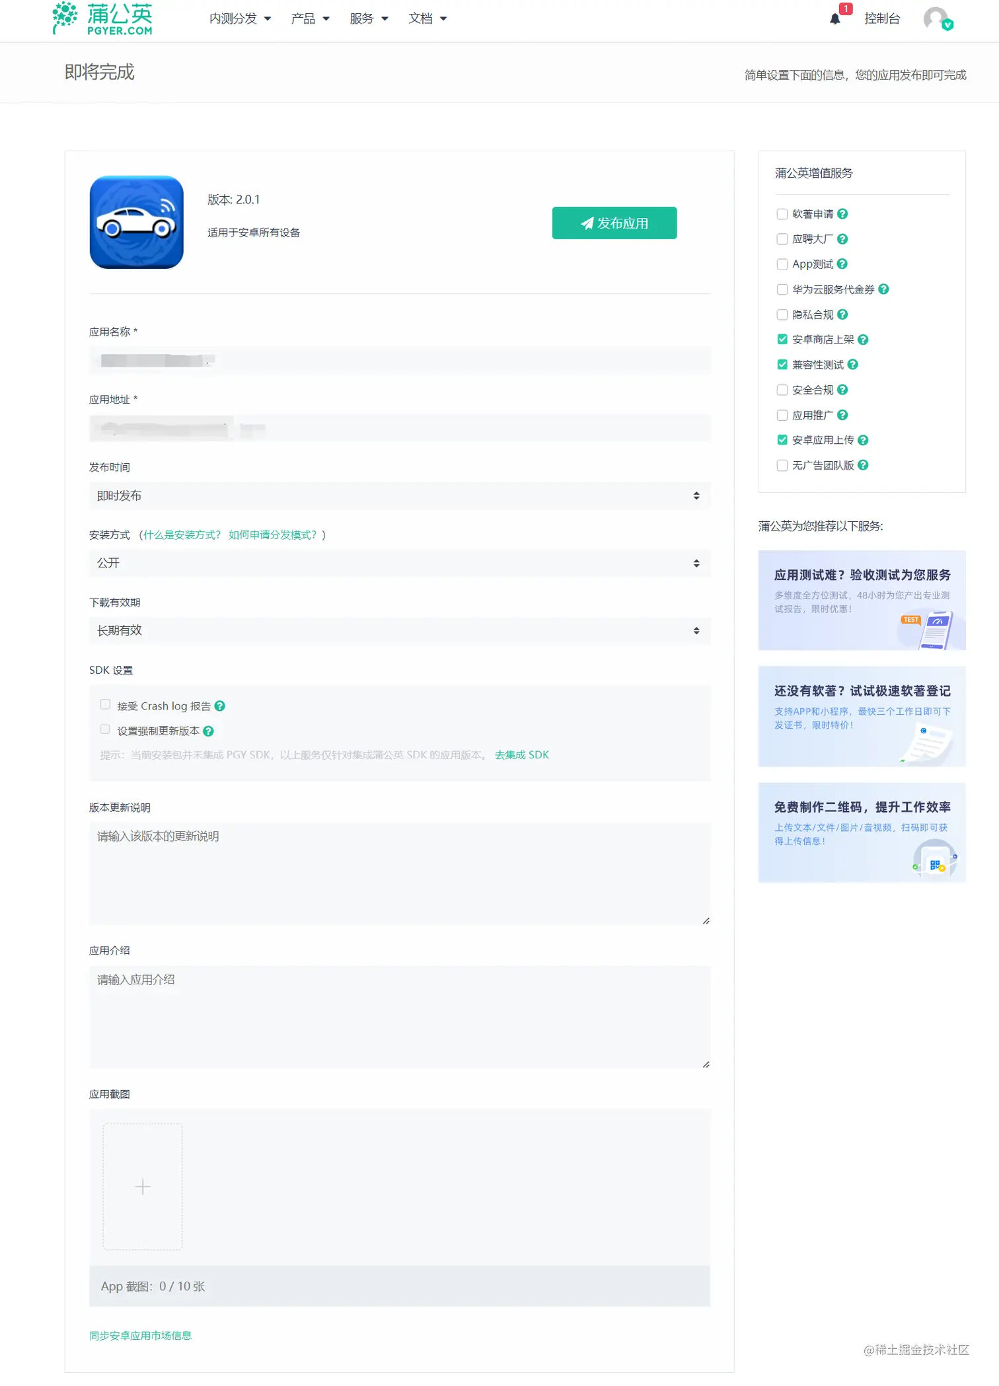
Task: Open the 极速软著登记 promo banner
Action: pos(862,716)
